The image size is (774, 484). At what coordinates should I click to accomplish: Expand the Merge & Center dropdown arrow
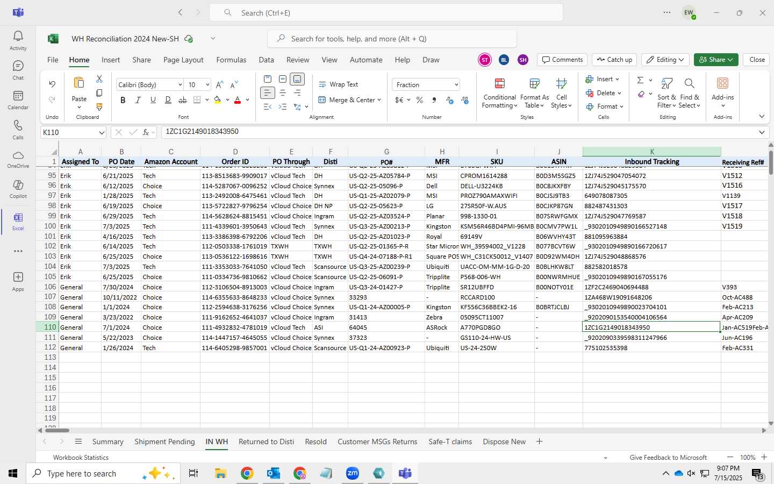379,100
